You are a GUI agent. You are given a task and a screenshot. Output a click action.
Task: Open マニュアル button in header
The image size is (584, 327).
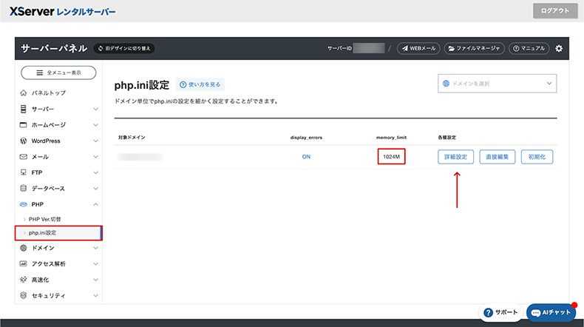pos(529,49)
